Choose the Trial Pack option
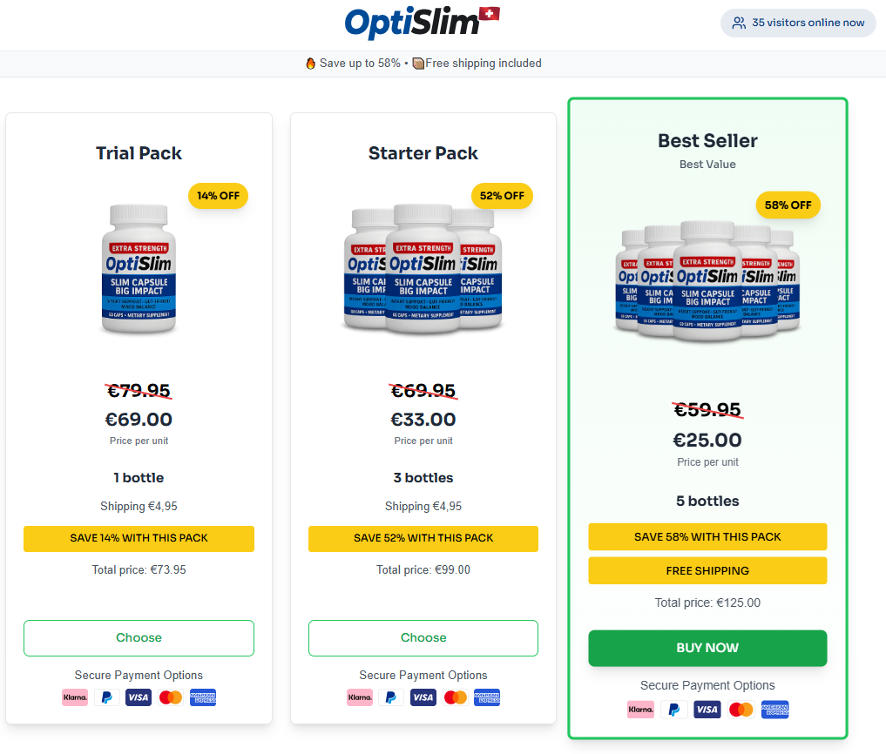 [x=139, y=637]
